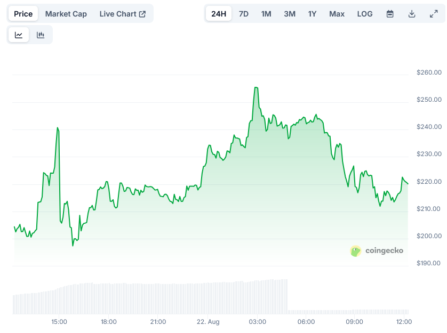Select the Market Cap tab
447x333 pixels.
(x=66, y=14)
